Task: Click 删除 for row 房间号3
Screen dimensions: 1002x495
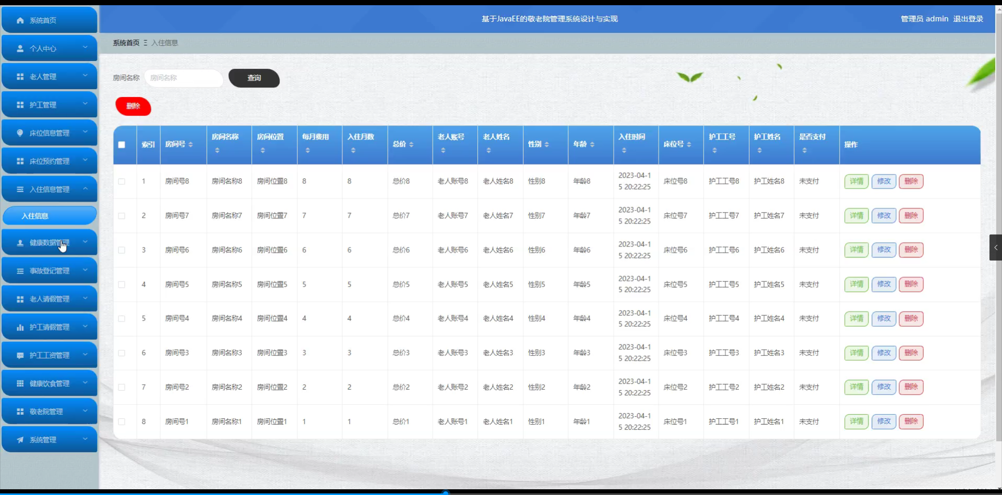Action: [x=911, y=353]
